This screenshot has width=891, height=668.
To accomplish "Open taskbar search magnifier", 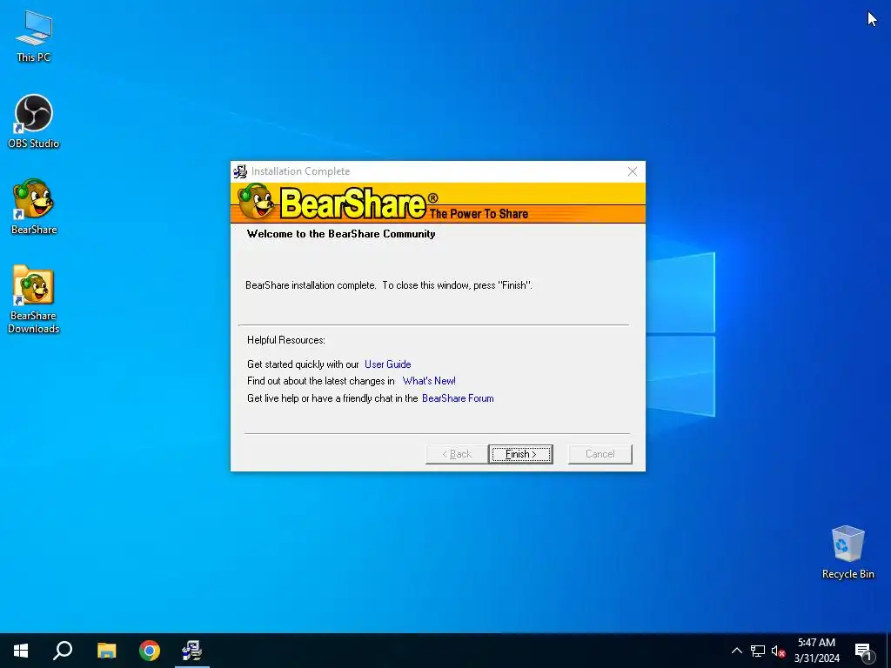I will (63, 651).
